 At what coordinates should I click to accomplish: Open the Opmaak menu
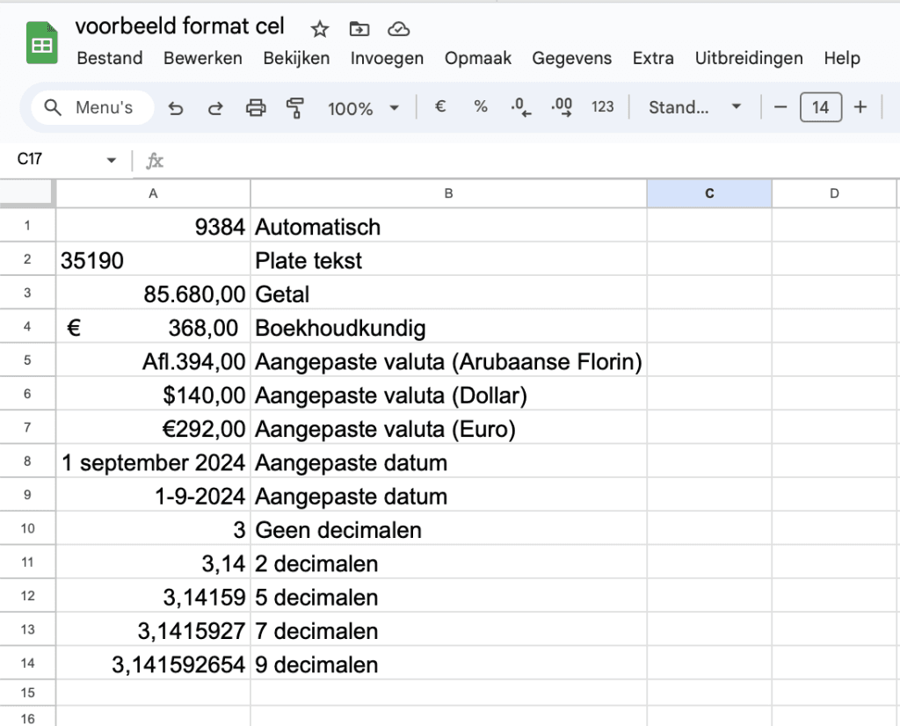point(478,58)
